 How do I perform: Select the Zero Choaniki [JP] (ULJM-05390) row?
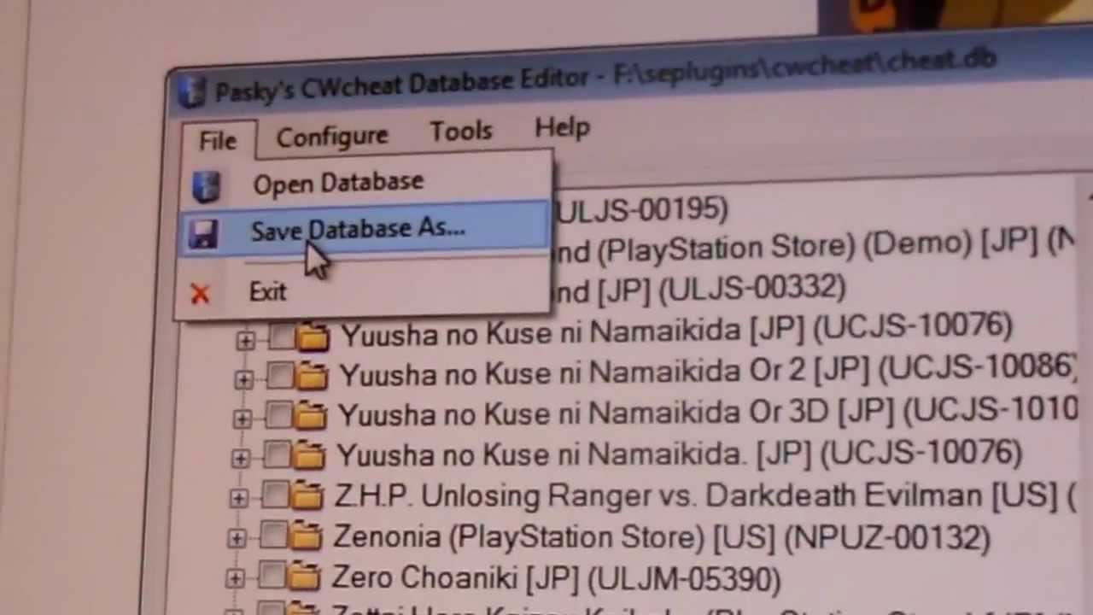coord(556,579)
